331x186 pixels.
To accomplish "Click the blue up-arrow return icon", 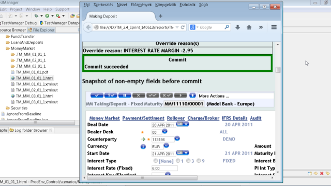I will 192,96.
